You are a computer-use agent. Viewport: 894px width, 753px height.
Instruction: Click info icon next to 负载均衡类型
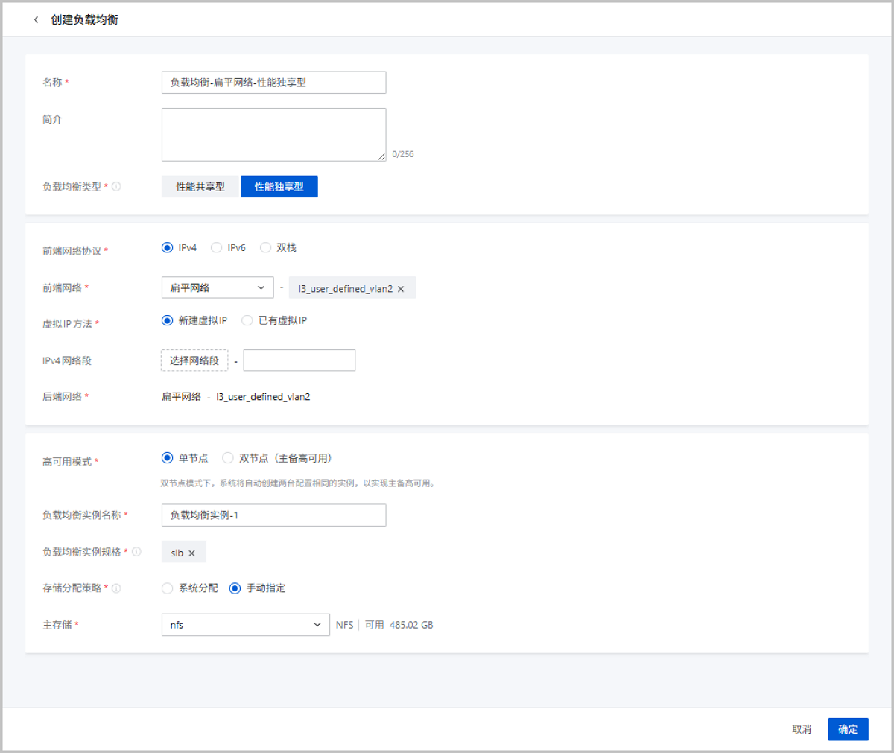[116, 187]
